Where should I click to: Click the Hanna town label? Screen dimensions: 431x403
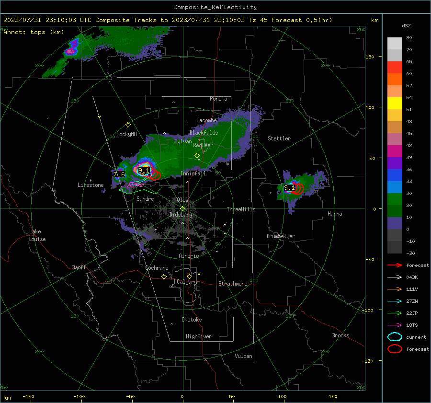tap(335, 214)
